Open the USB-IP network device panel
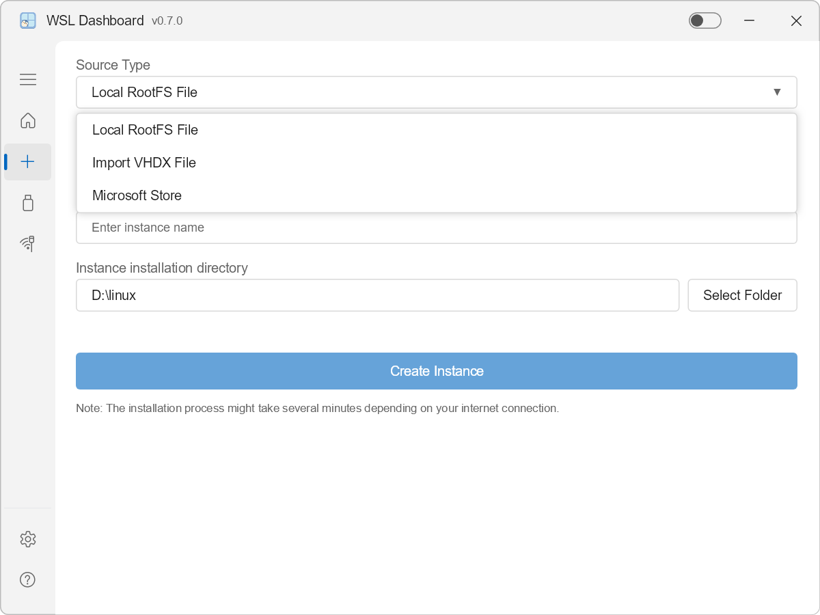This screenshot has height=615, width=820. click(28, 244)
